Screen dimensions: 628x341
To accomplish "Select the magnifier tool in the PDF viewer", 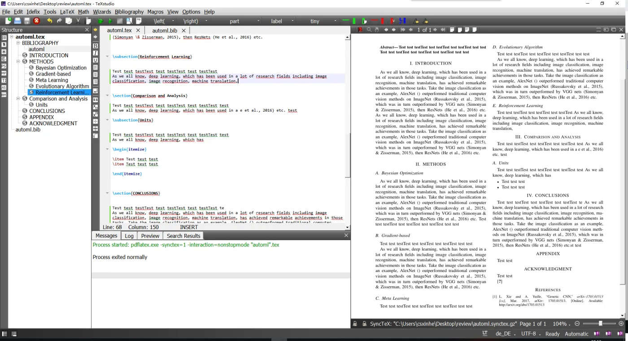I will coord(369,30).
